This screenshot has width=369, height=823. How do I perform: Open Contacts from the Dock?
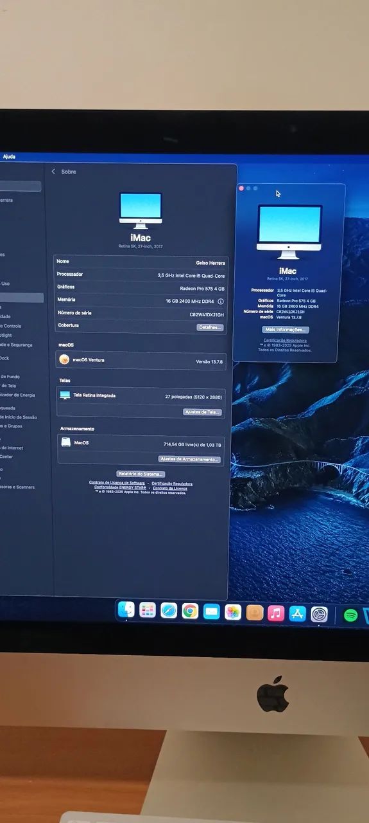[255, 613]
